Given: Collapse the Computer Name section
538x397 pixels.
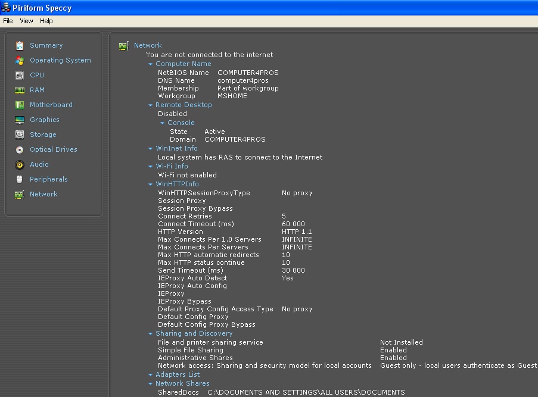Looking at the screenshot, I should 150,64.
